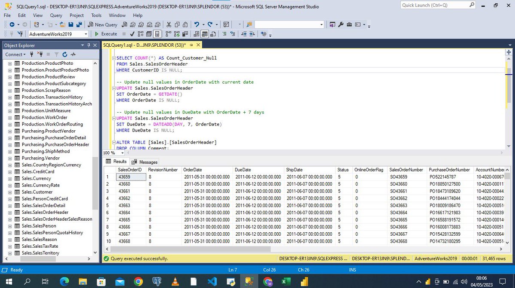Click the Redo arrow icon
This screenshot has height=288, width=515.
(x=210, y=24)
